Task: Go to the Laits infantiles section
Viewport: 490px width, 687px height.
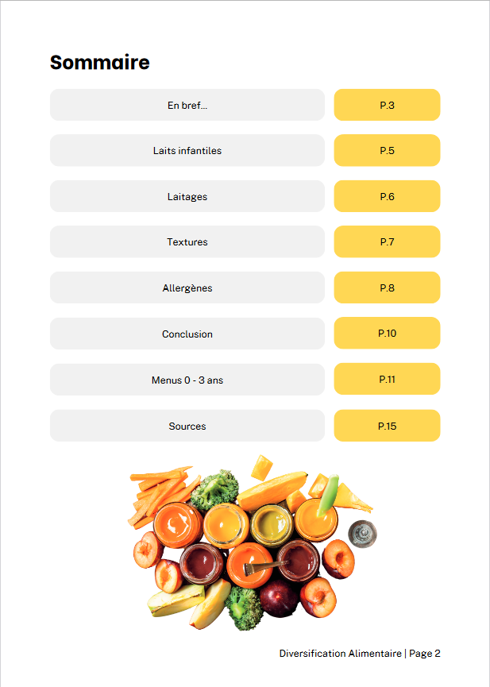Action: point(187,151)
